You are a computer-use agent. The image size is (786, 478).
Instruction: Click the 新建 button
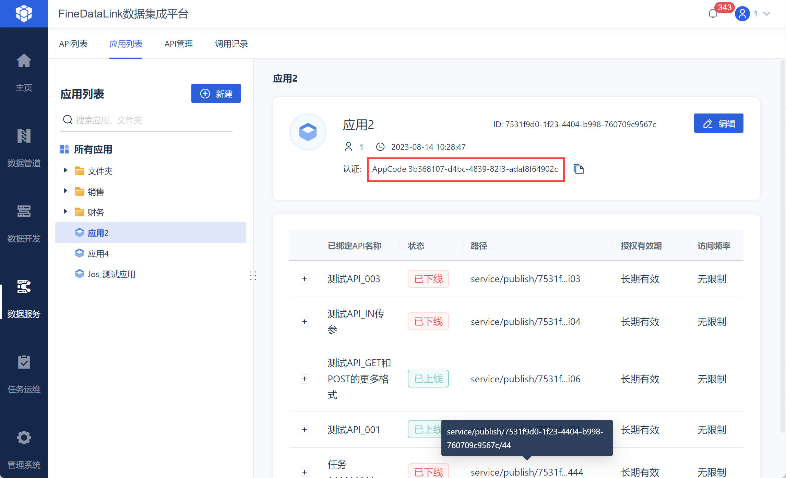pos(216,93)
